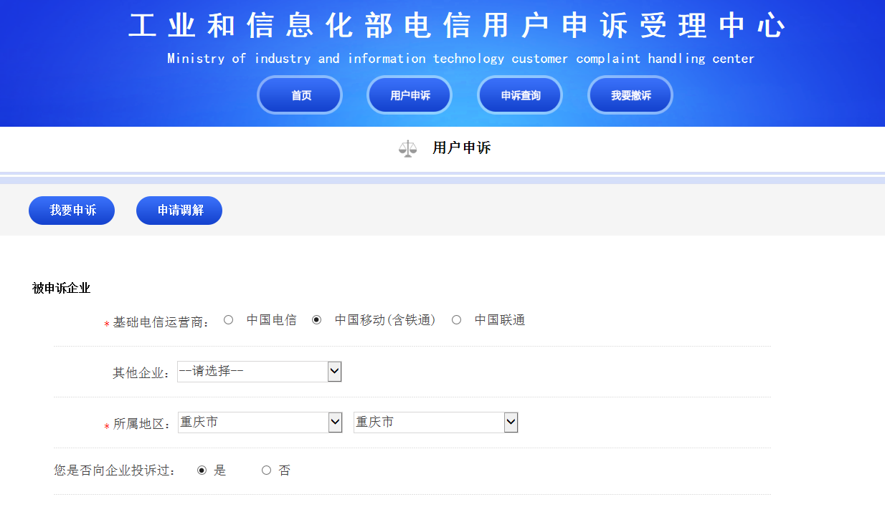Click the site title 工业和信息化部电信用户申诉受理中心
Screen dimensions: 885x512
coord(457,26)
